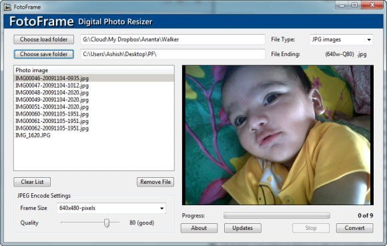387x246 pixels.
Task: Click the load folder path field
Action: point(173,39)
